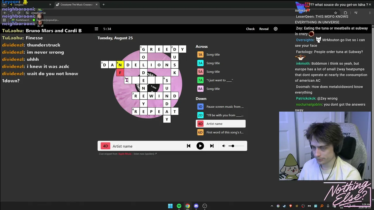Open Discord from the taskbar

coord(196,206)
